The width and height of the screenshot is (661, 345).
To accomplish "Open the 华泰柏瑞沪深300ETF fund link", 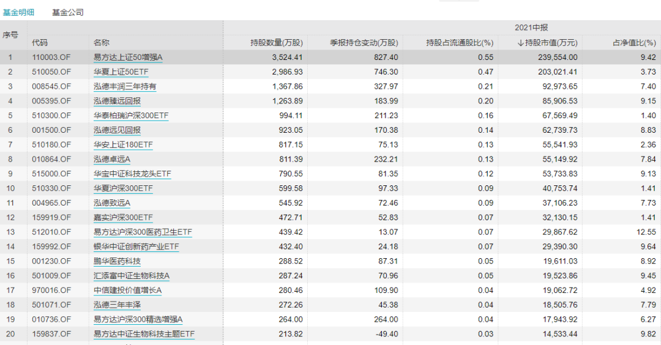I will click(x=130, y=116).
